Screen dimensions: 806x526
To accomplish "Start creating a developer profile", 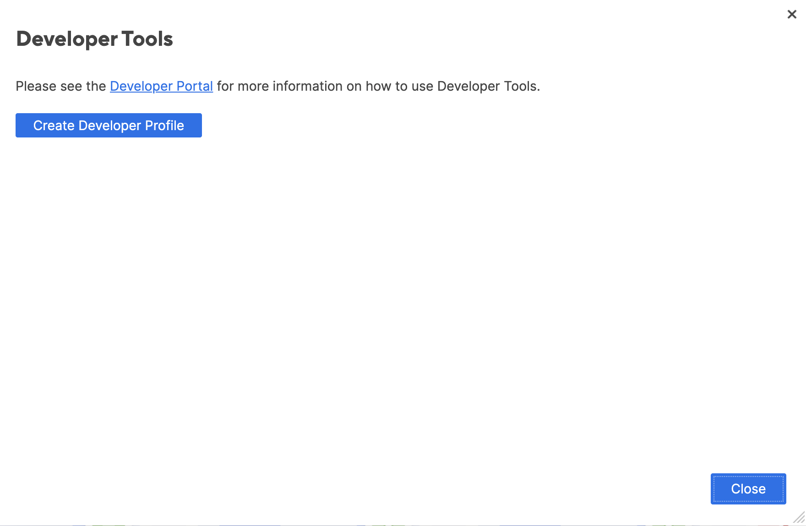I will point(109,126).
